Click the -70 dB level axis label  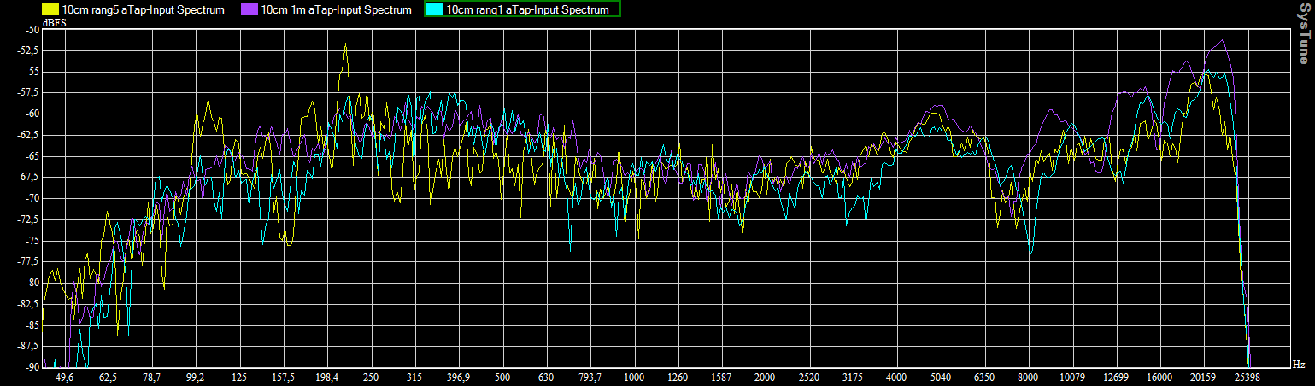[x=32, y=198]
